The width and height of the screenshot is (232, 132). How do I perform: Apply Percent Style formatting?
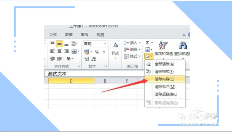(x=97, y=52)
